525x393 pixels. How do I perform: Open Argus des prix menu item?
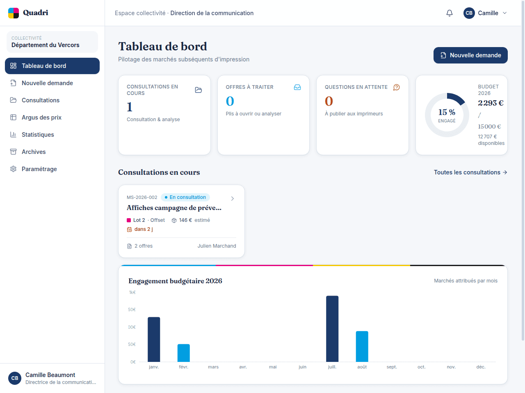52,117
